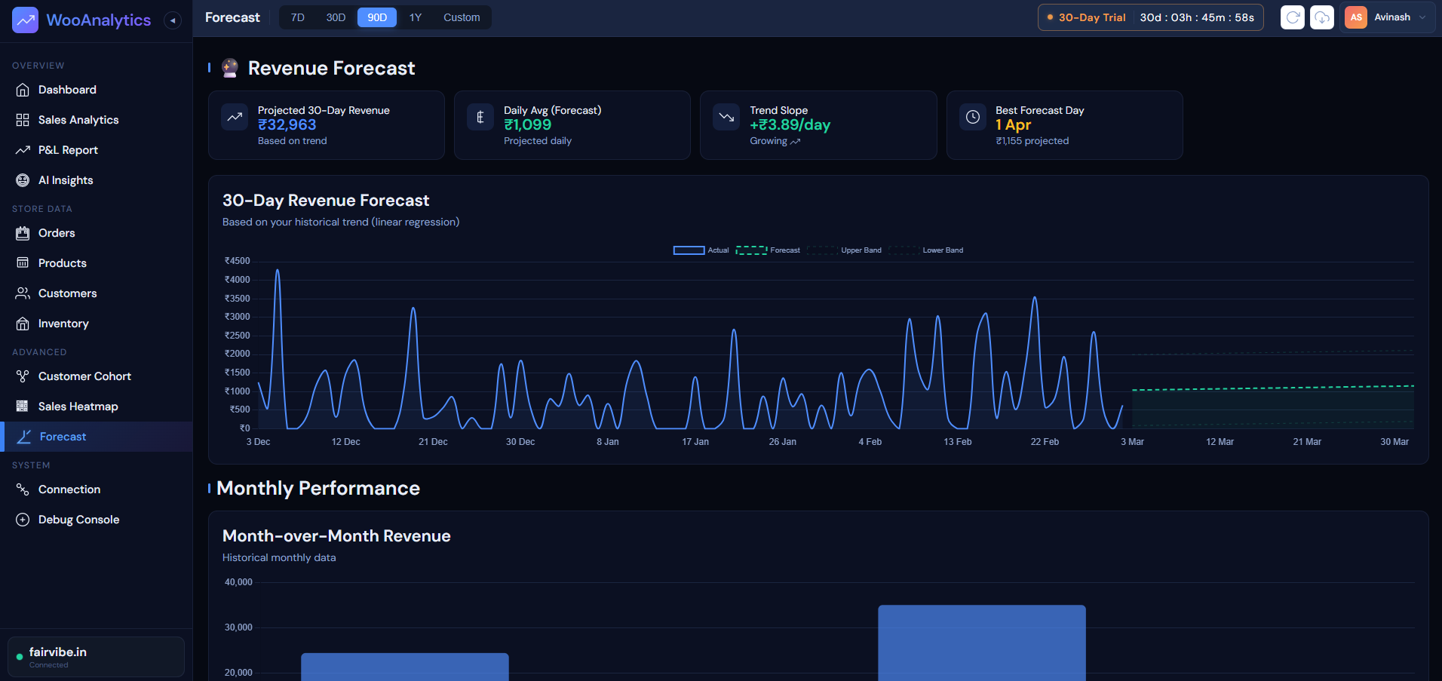Click the refresh data icon in header
Image resolution: width=1442 pixels, height=681 pixels.
pyautogui.click(x=1292, y=17)
